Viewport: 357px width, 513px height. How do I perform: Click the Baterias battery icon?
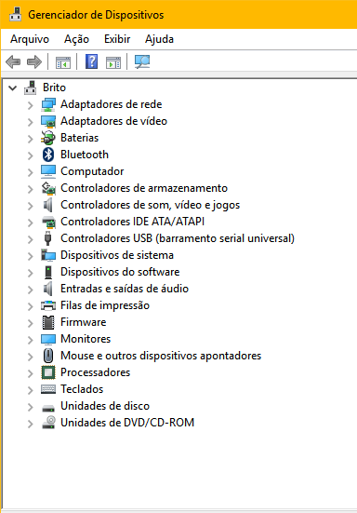(x=48, y=138)
